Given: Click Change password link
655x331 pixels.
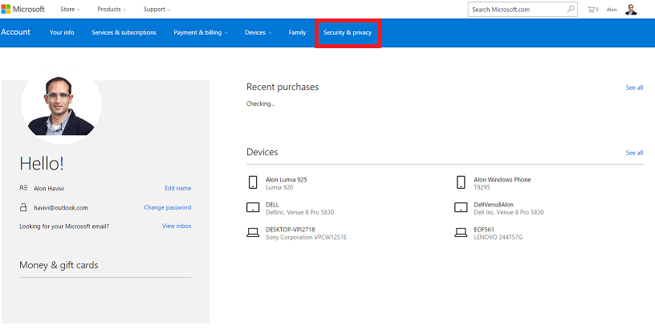Looking at the screenshot, I should [168, 207].
